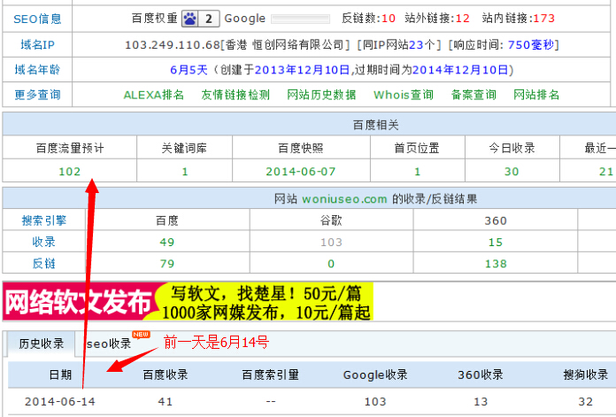Switch to the 历史收录 tab
This screenshot has width=616, height=417.
coord(41,344)
